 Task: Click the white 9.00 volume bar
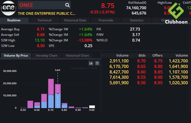pos(92,107)
